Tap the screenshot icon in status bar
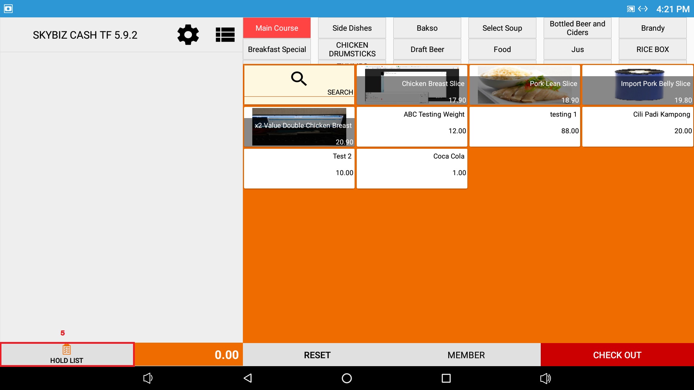The height and width of the screenshot is (390, 694). [8, 9]
